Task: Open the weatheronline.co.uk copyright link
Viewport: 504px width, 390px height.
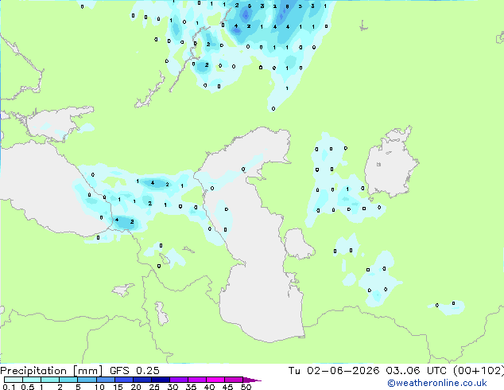Action: point(437,383)
